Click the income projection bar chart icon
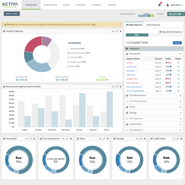The height and width of the screenshot is (185, 185). [146, 15]
